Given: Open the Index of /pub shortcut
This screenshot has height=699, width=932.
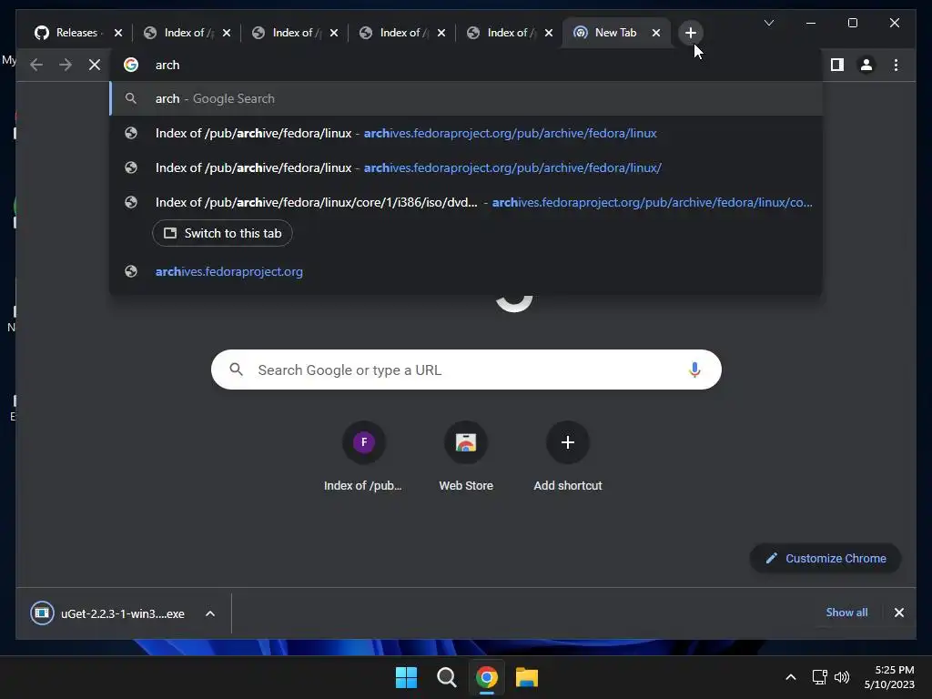Looking at the screenshot, I should pyautogui.click(x=363, y=457).
